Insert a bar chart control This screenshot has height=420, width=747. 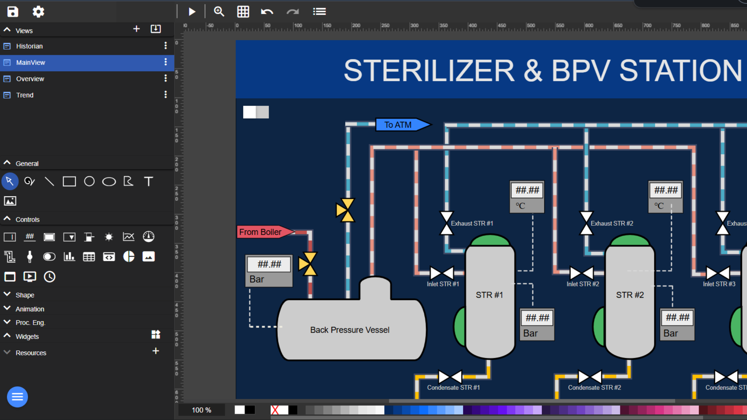[69, 257]
